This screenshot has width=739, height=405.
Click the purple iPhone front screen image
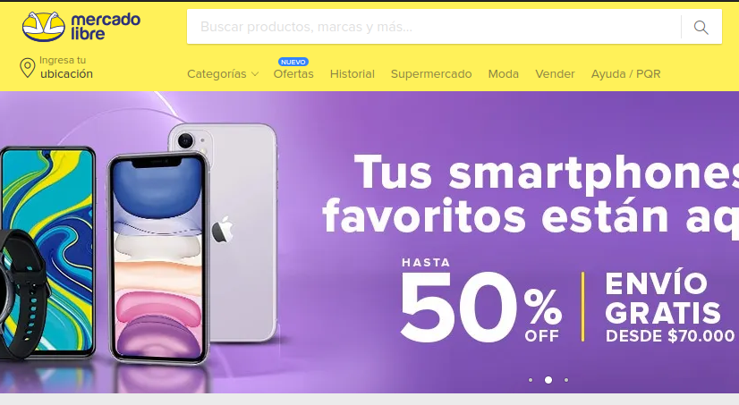159,257
